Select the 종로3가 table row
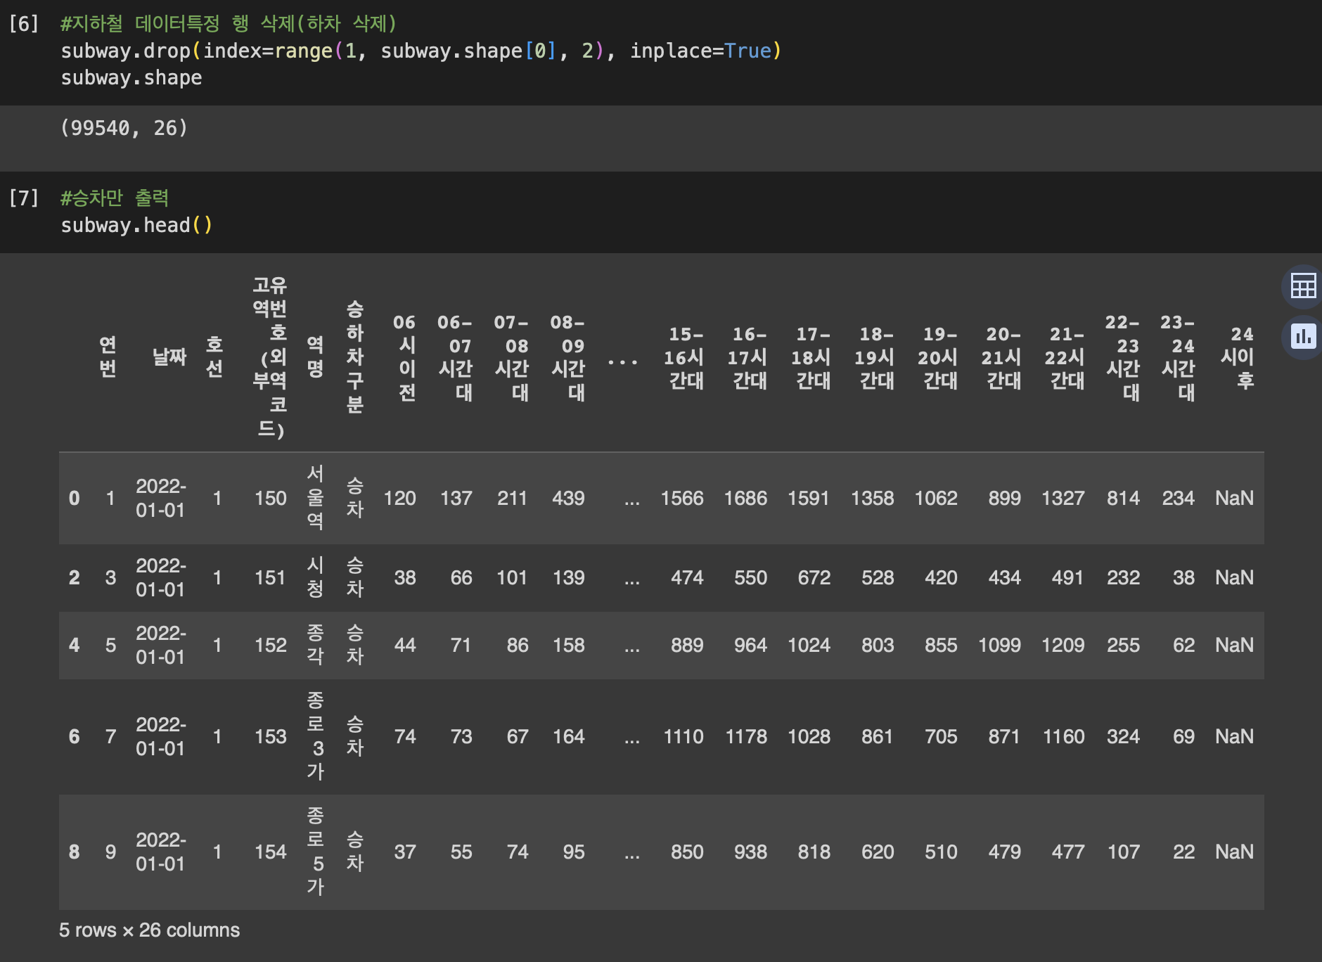The height and width of the screenshot is (962, 1322). 661,736
